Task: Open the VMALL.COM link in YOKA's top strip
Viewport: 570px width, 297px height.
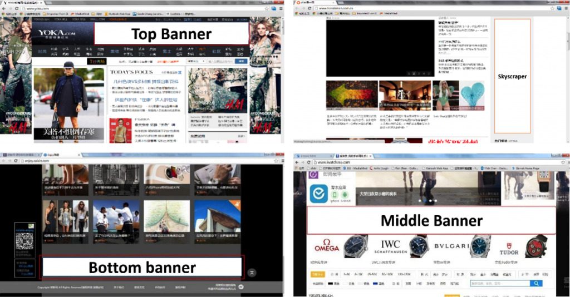Action: click(97, 19)
